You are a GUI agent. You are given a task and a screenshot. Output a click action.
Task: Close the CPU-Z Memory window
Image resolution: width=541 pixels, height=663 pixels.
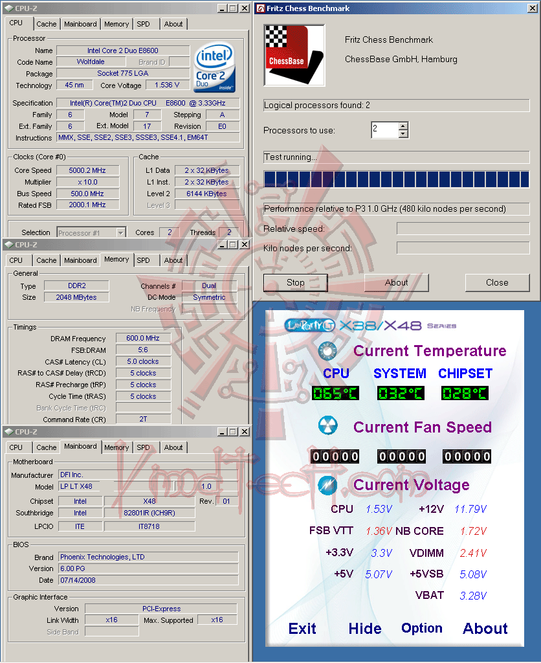pyautogui.click(x=245, y=244)
